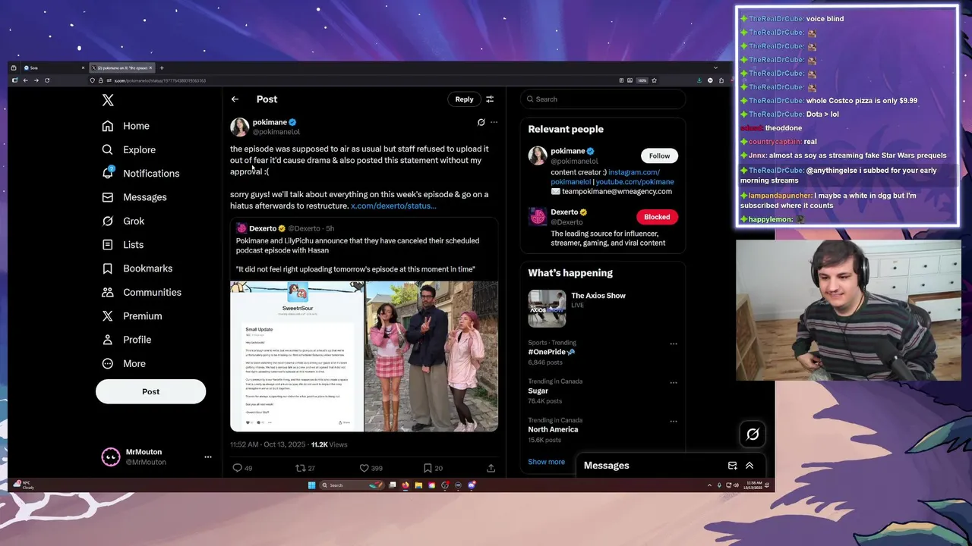Image resolution: width=972 pixels, height=546 pixels.
Task: Click the share icon under the post
Action: 491,468
